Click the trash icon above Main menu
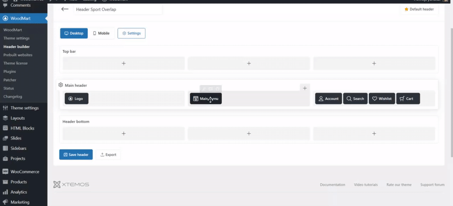The image size is (453, 206). coord(217,89)
